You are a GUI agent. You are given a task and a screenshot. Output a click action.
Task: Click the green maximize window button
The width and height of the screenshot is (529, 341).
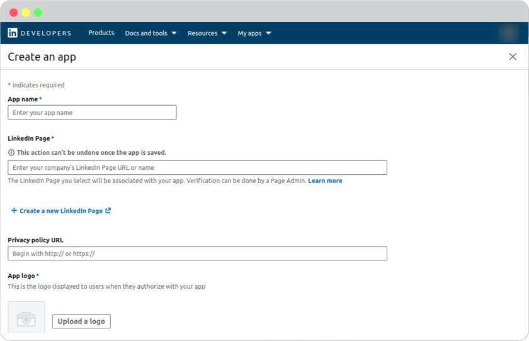[38, 13]
